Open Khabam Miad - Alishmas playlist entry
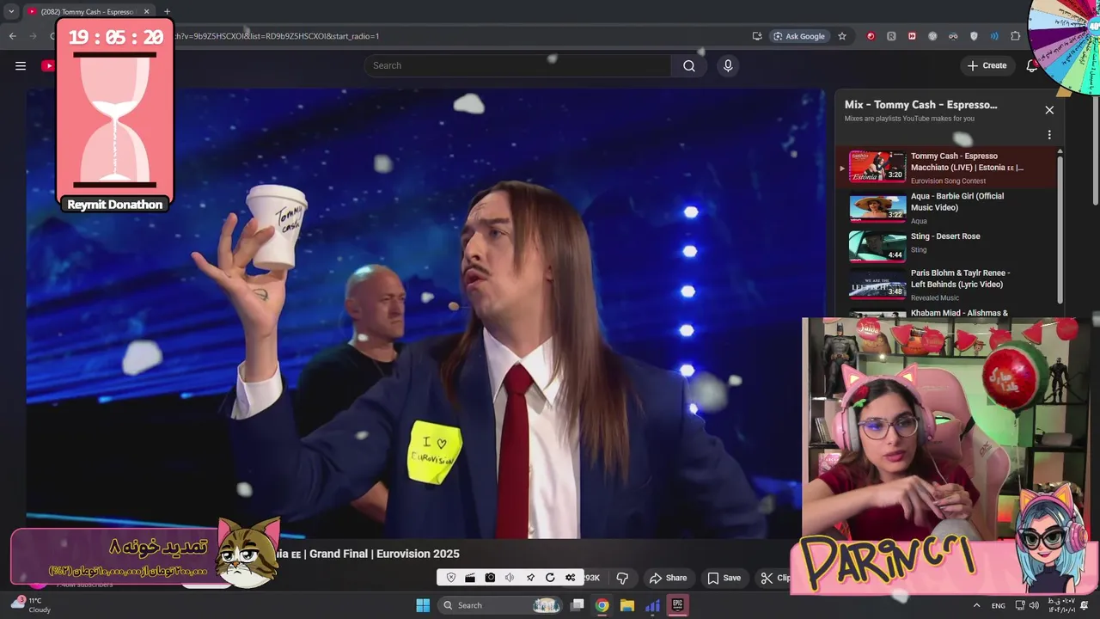1100x619 pixels. tap(947, 314)
